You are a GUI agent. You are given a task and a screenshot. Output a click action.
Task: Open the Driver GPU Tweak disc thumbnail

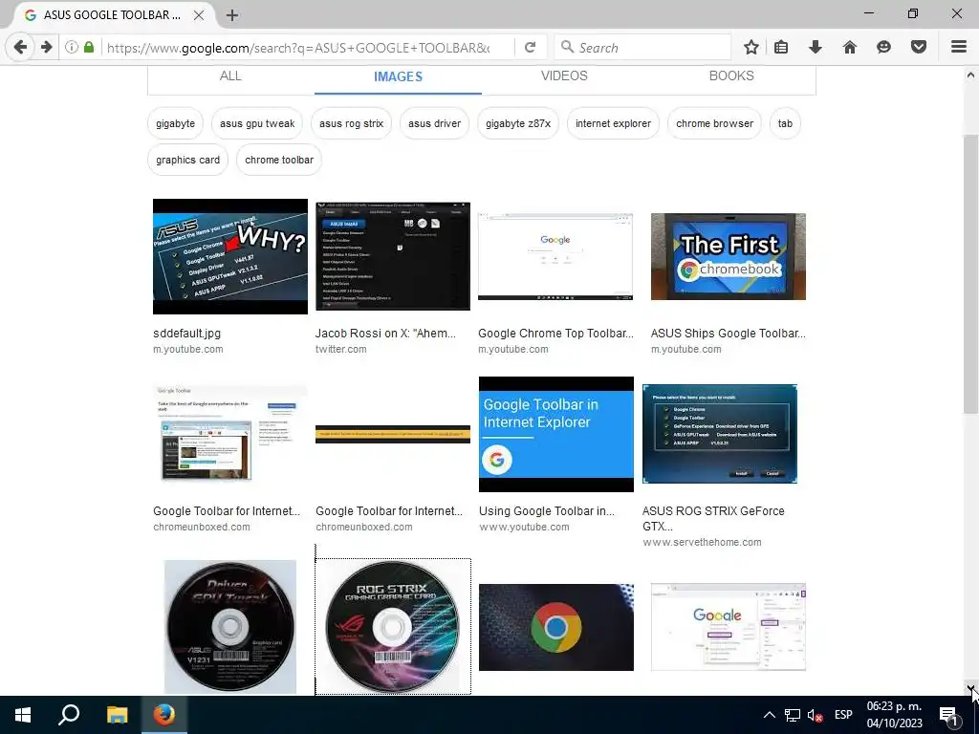click(230, 627)
